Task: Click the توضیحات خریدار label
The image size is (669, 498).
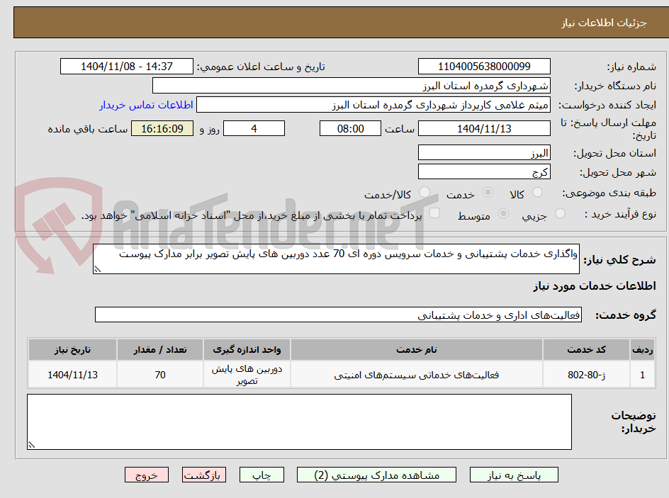Action: [x=634, y=421]
